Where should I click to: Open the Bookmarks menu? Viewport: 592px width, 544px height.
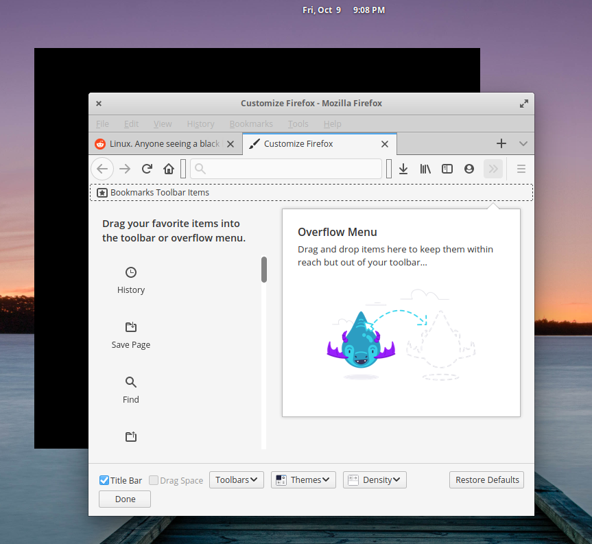pos(251,124)
